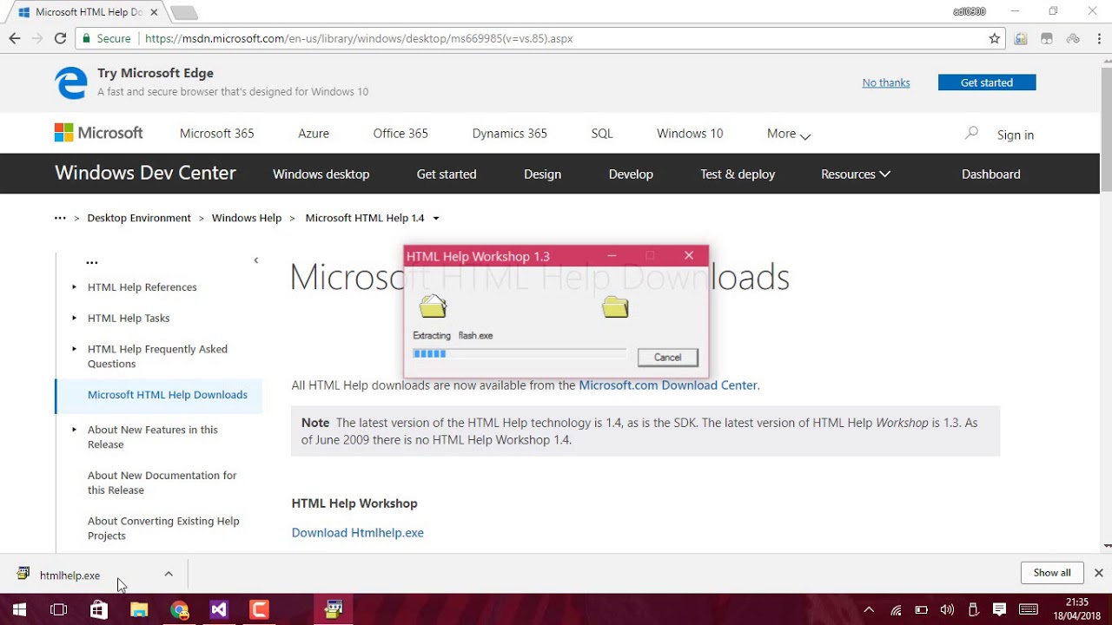Go to Windows desktop section
This screenshot has width=1112, height=625.
pos(321,174)
